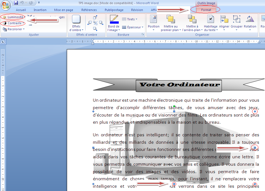265x191 pixels.
Task: Click the green rotation handle of the image
Action: pyautogui.click(x=174, y=106)
